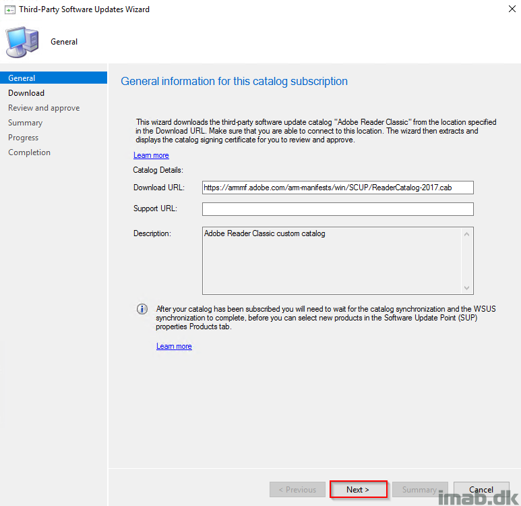521x506 pixels.
Task: Click the Description scrollbar up arrow
Action: [467, 234]
